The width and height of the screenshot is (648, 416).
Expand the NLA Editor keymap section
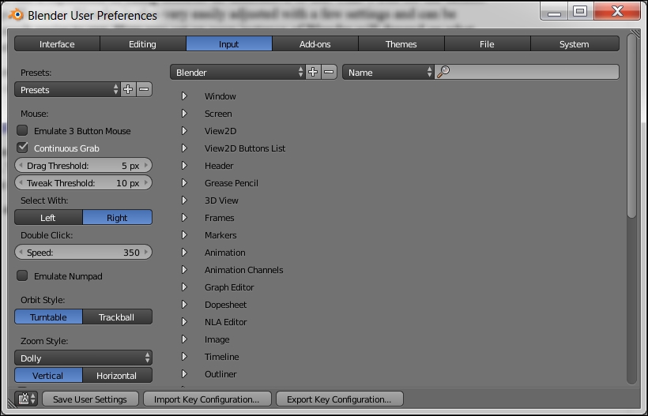click(x=184, y=321)
